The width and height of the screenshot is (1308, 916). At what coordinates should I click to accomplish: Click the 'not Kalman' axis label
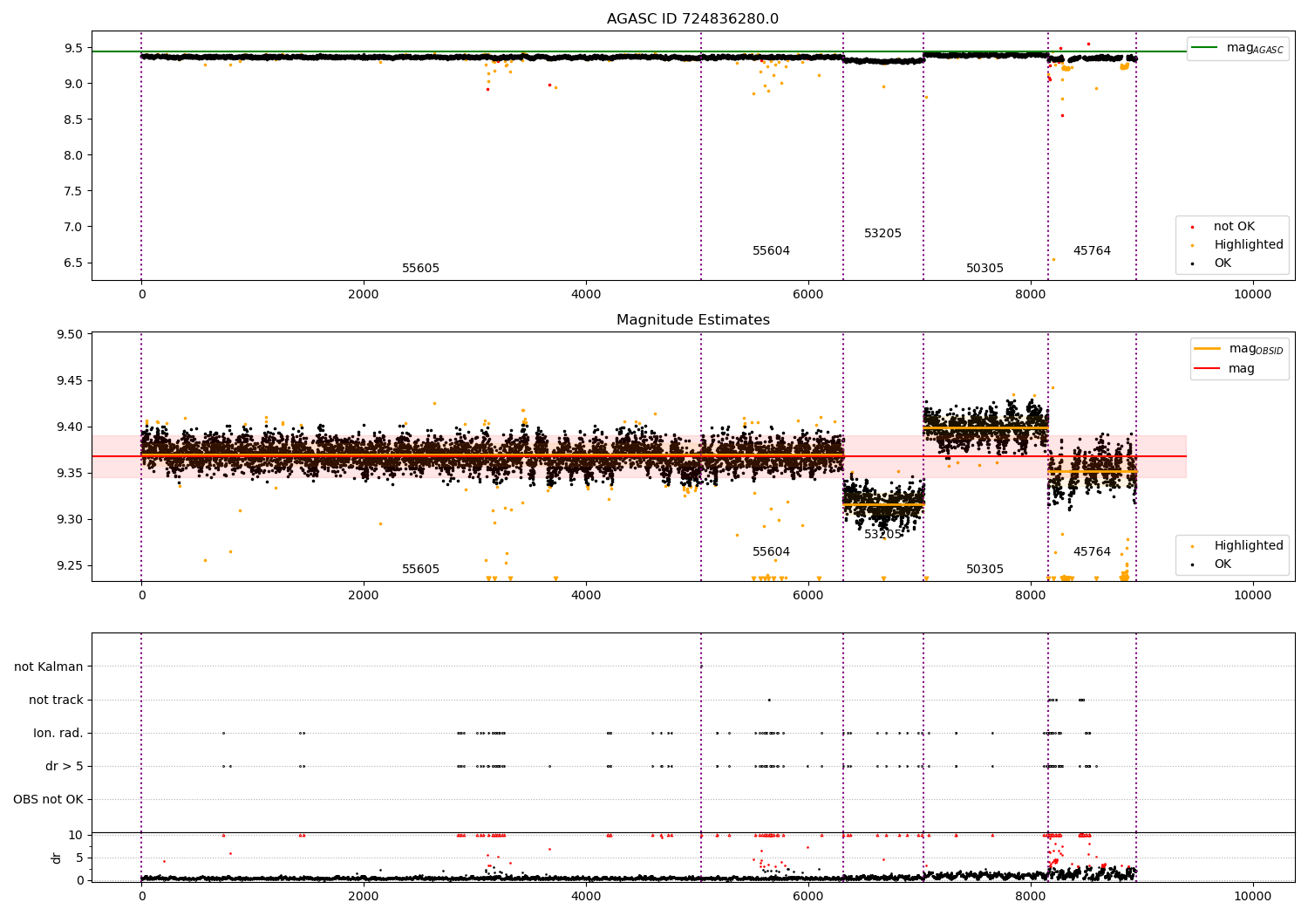tap(49, 667)
